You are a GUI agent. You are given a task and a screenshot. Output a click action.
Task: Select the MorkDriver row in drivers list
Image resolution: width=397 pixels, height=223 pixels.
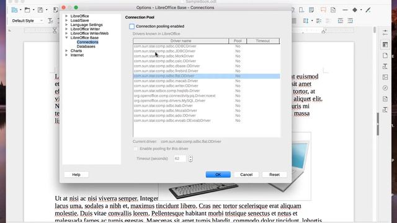[207, 56]
